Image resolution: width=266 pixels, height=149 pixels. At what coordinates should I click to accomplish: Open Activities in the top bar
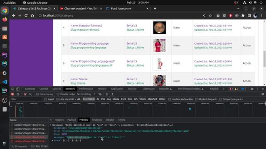pyautogui.click(x=10, y=2)
